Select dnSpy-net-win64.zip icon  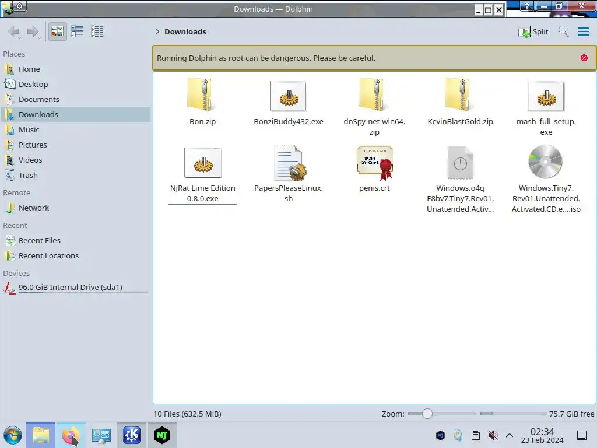(374, 95)
